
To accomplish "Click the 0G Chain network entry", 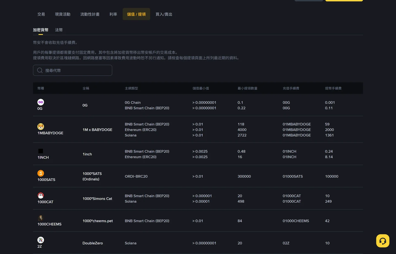I will [x=133, y=103].
